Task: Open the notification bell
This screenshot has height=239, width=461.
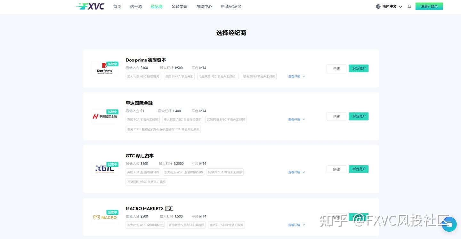Action: 409,6
